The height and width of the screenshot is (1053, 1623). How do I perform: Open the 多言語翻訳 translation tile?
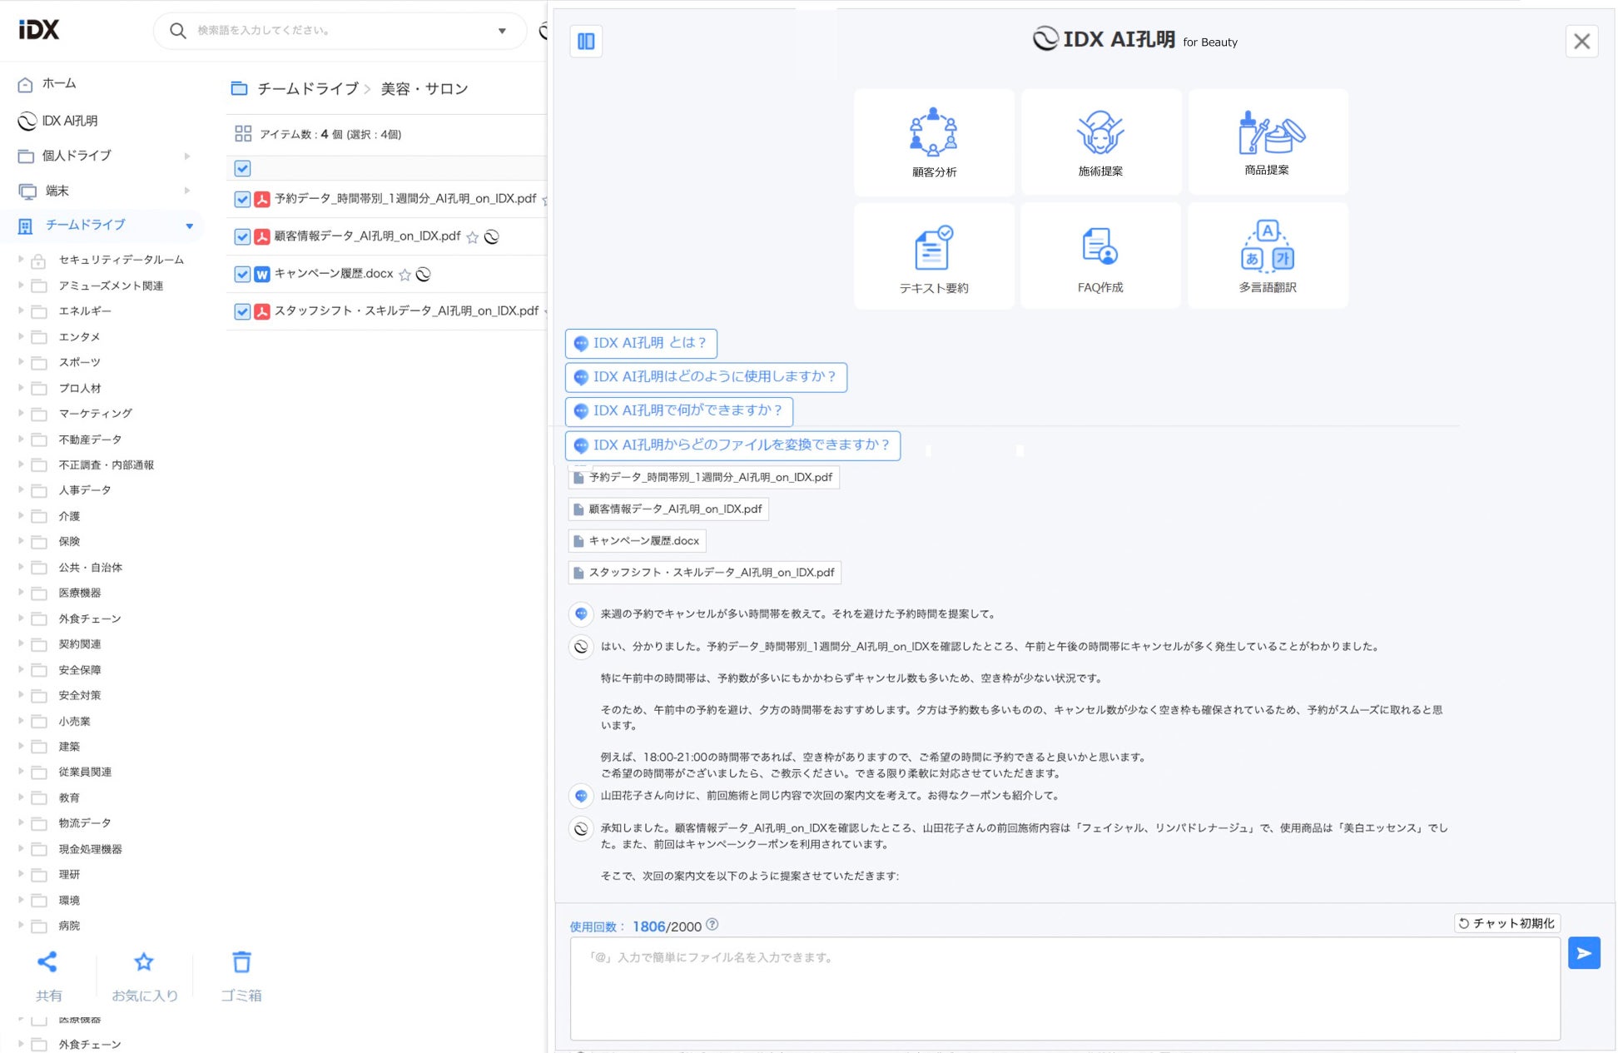click(x=1268, y=256)
